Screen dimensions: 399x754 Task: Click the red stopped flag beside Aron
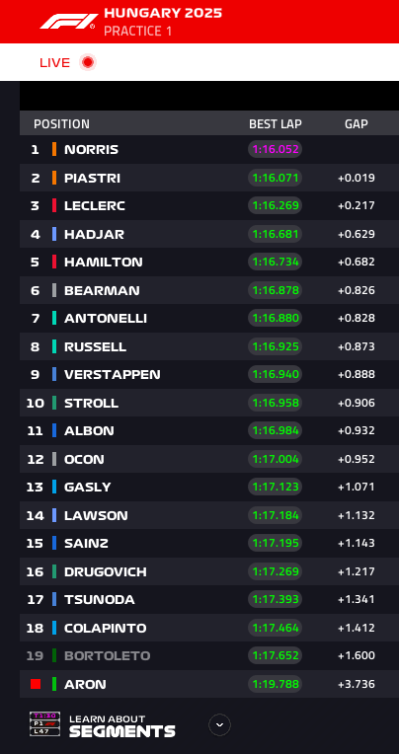click(x=36, y=684)
